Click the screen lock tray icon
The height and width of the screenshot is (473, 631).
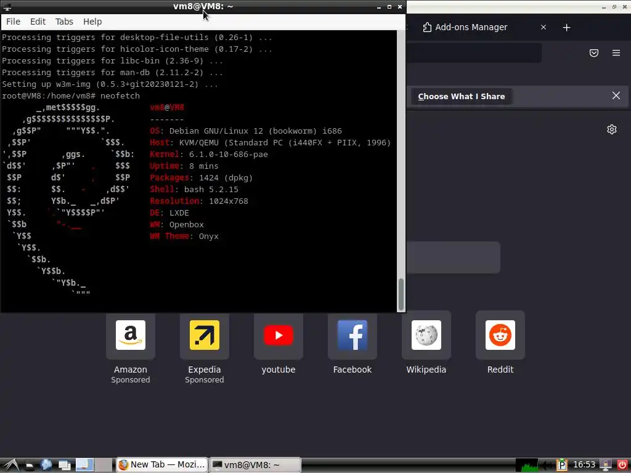pos(605,466)
